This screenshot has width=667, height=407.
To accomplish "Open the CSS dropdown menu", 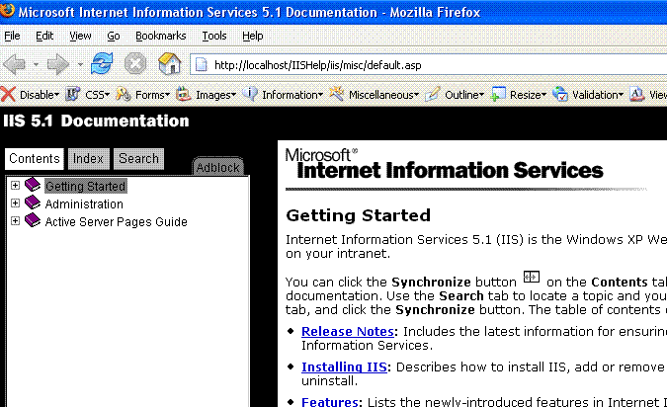I will click(107, 95).
